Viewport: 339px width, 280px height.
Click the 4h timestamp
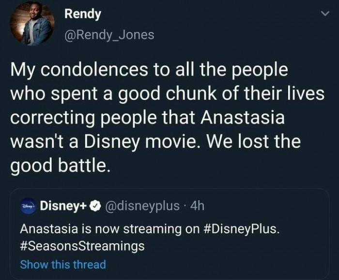(x=196, y=207)
